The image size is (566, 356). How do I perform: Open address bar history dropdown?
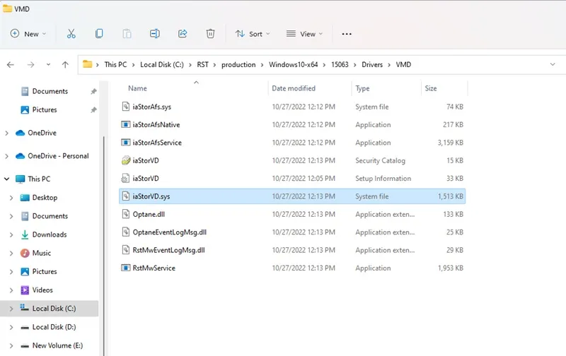click(x=553, y=64)
